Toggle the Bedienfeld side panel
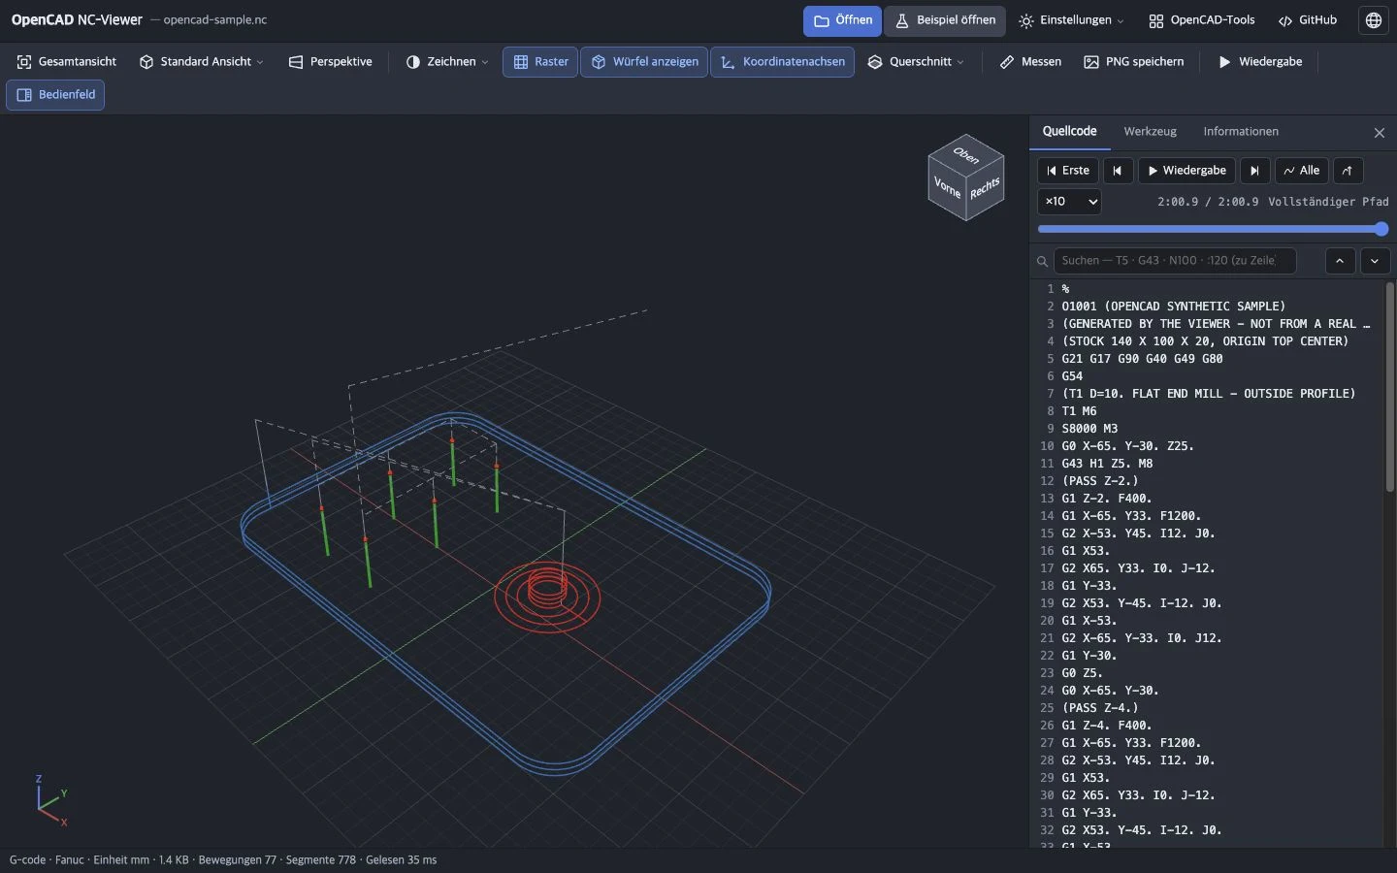The image size is (1397, 873). (55, 95)
